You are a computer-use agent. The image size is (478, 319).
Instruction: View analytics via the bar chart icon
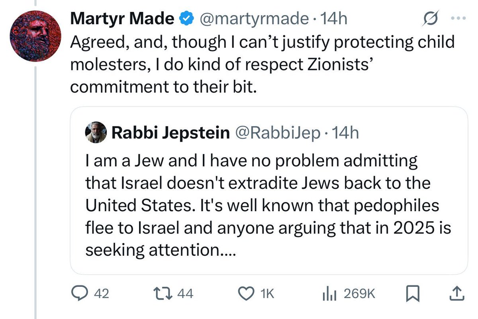coord(329,294)
